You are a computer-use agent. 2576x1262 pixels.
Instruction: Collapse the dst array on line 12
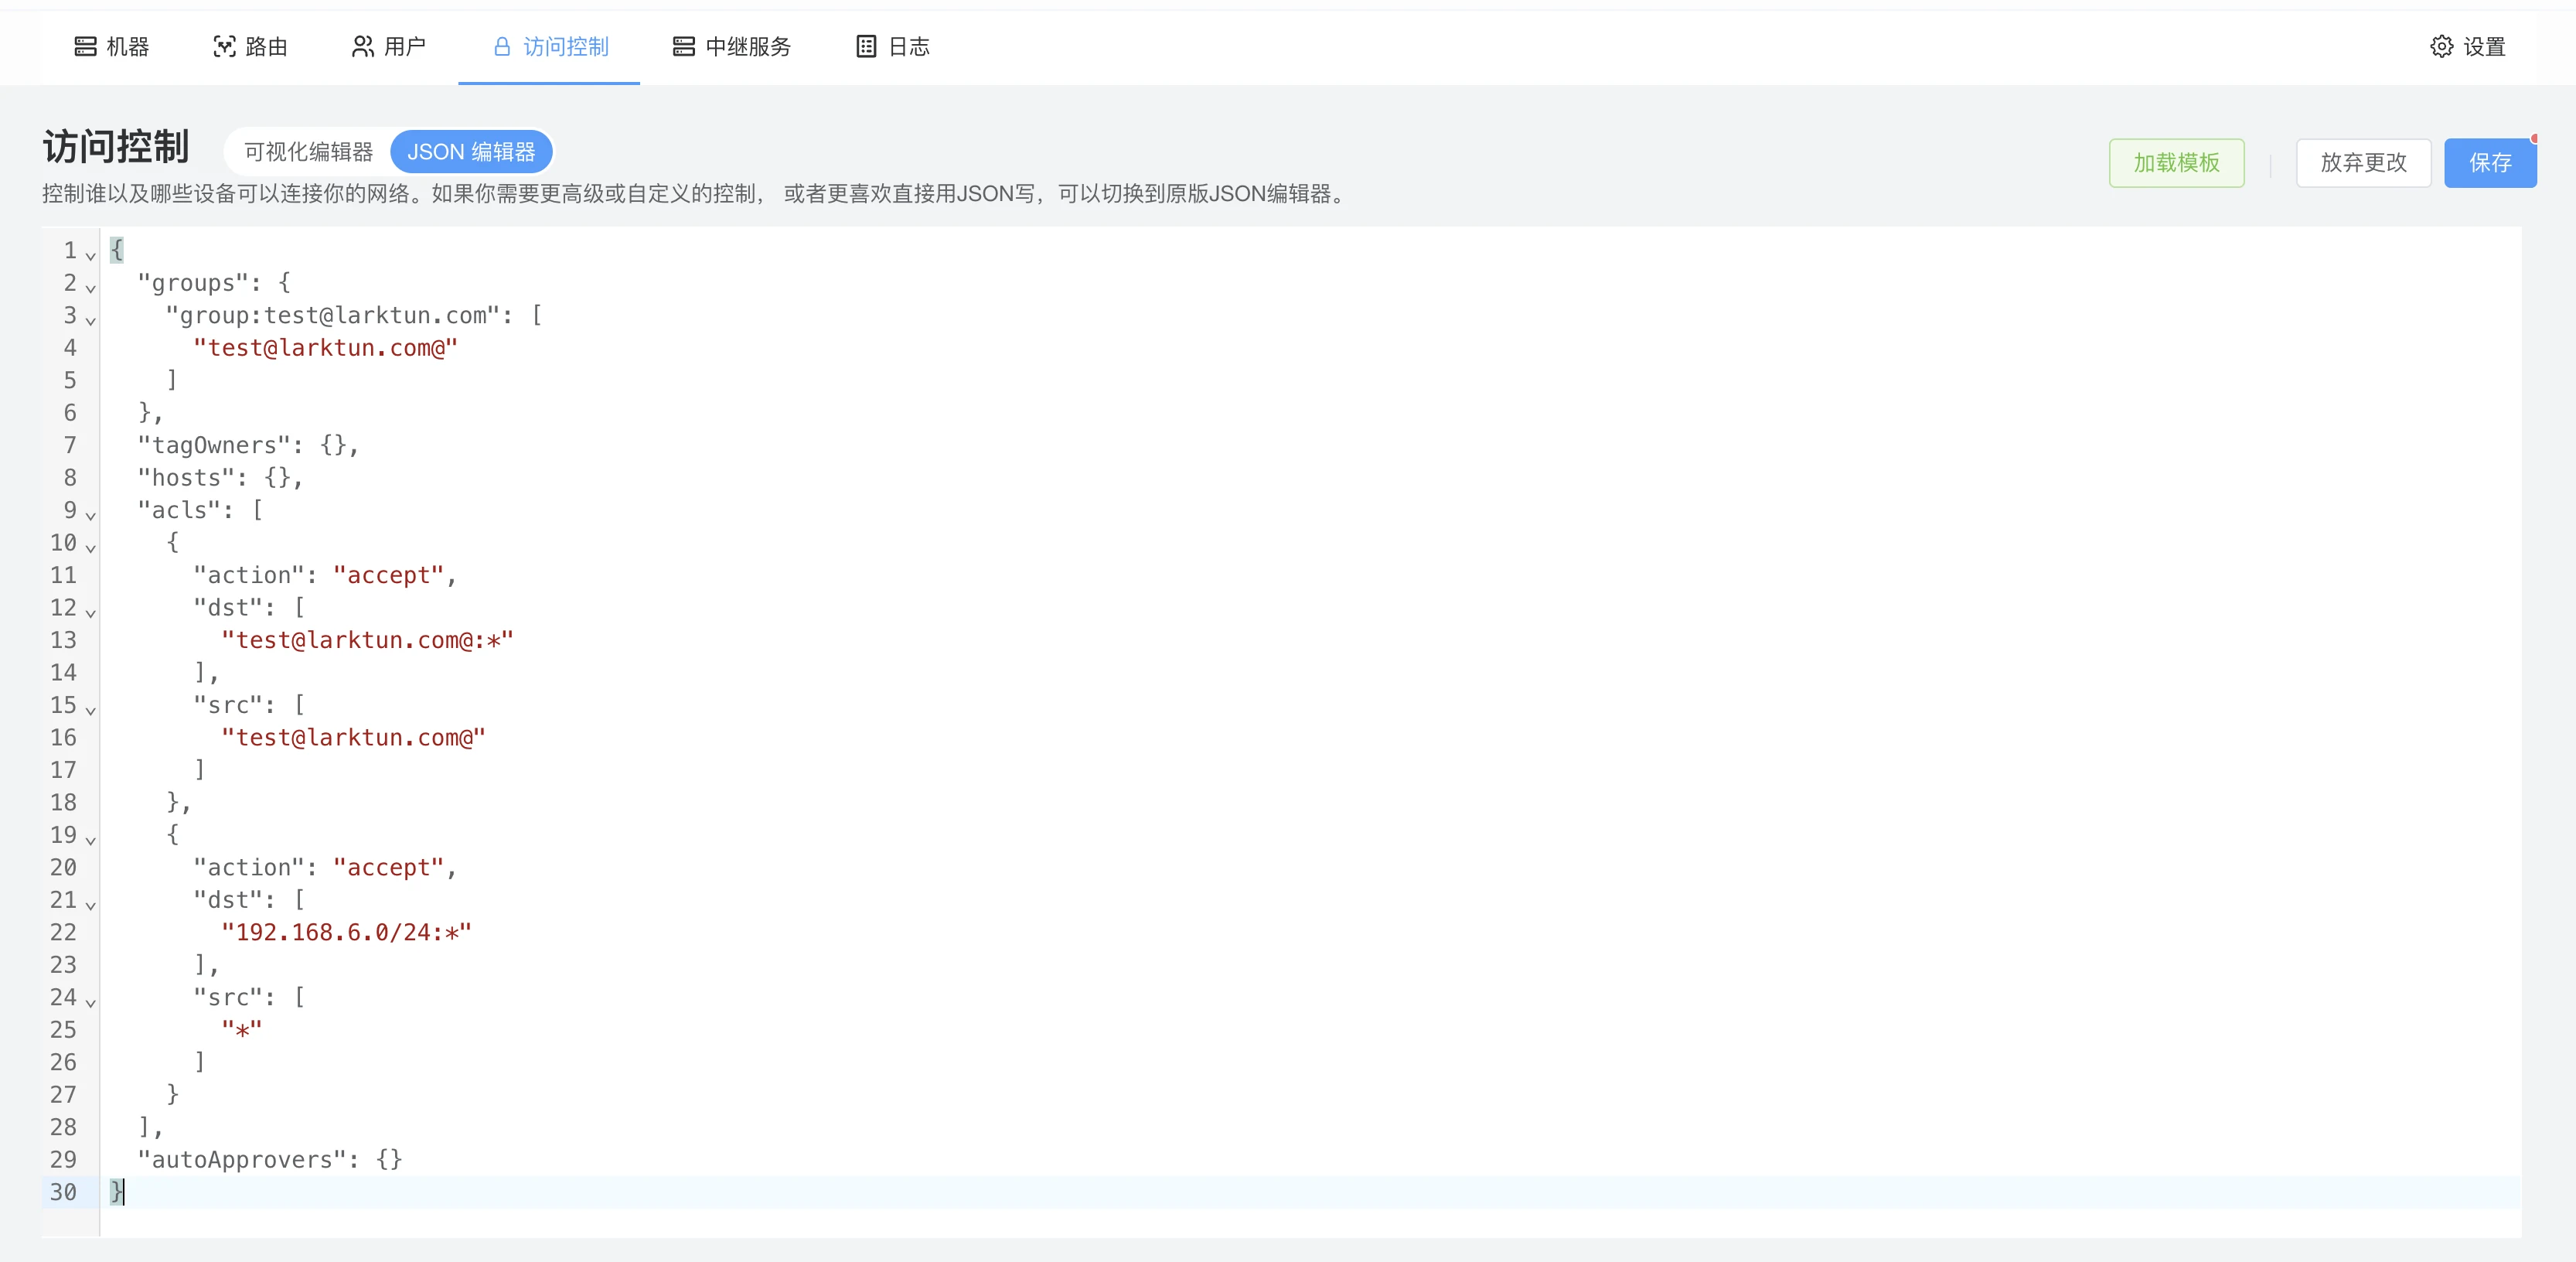point(91,613)
